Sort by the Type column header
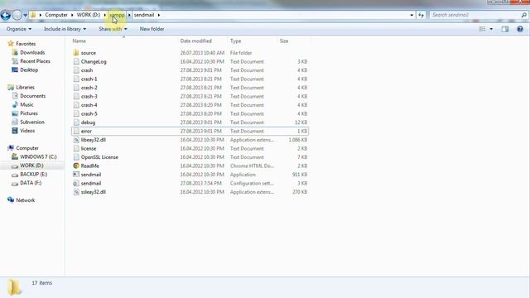 [235, 41]
